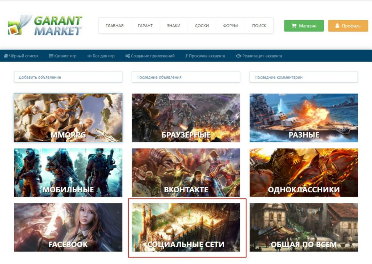
Task: Click the Garant Market logo
Action: click(x=45, y=25)
